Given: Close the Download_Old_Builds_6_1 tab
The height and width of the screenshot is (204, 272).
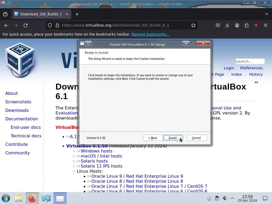Looking at the screenshot, I should pyautogui.click(x=67, y=14).
